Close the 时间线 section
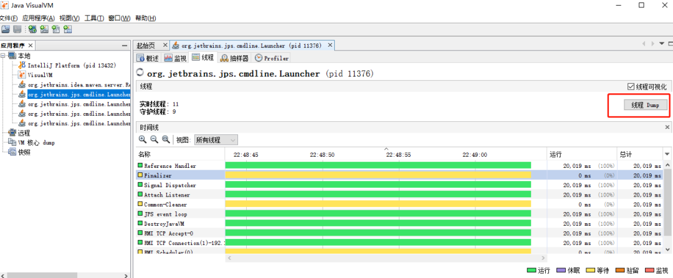The height and width of the screenshot is (278, 673). (x=667, y=127)
